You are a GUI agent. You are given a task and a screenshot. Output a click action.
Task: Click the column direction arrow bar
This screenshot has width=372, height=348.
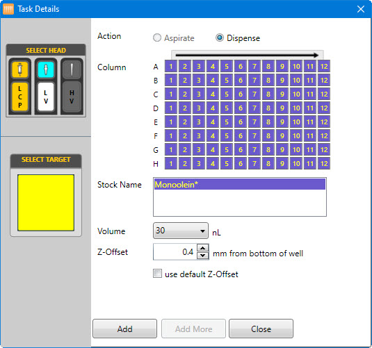[248, 55]
